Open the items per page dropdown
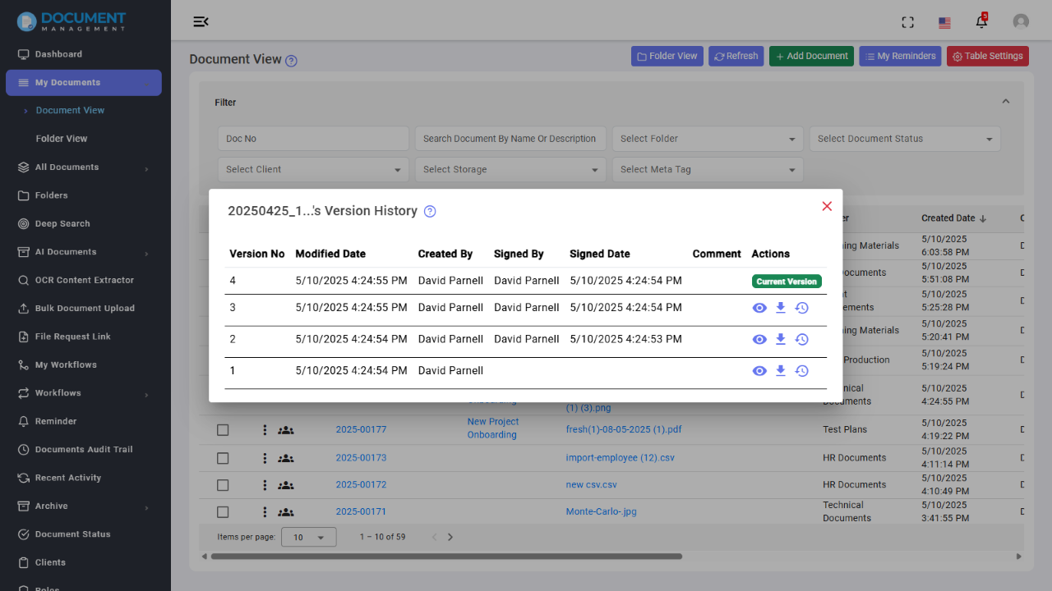This screenshot has height=591, width=1052. pyautogui.click(x=308, y=536)
